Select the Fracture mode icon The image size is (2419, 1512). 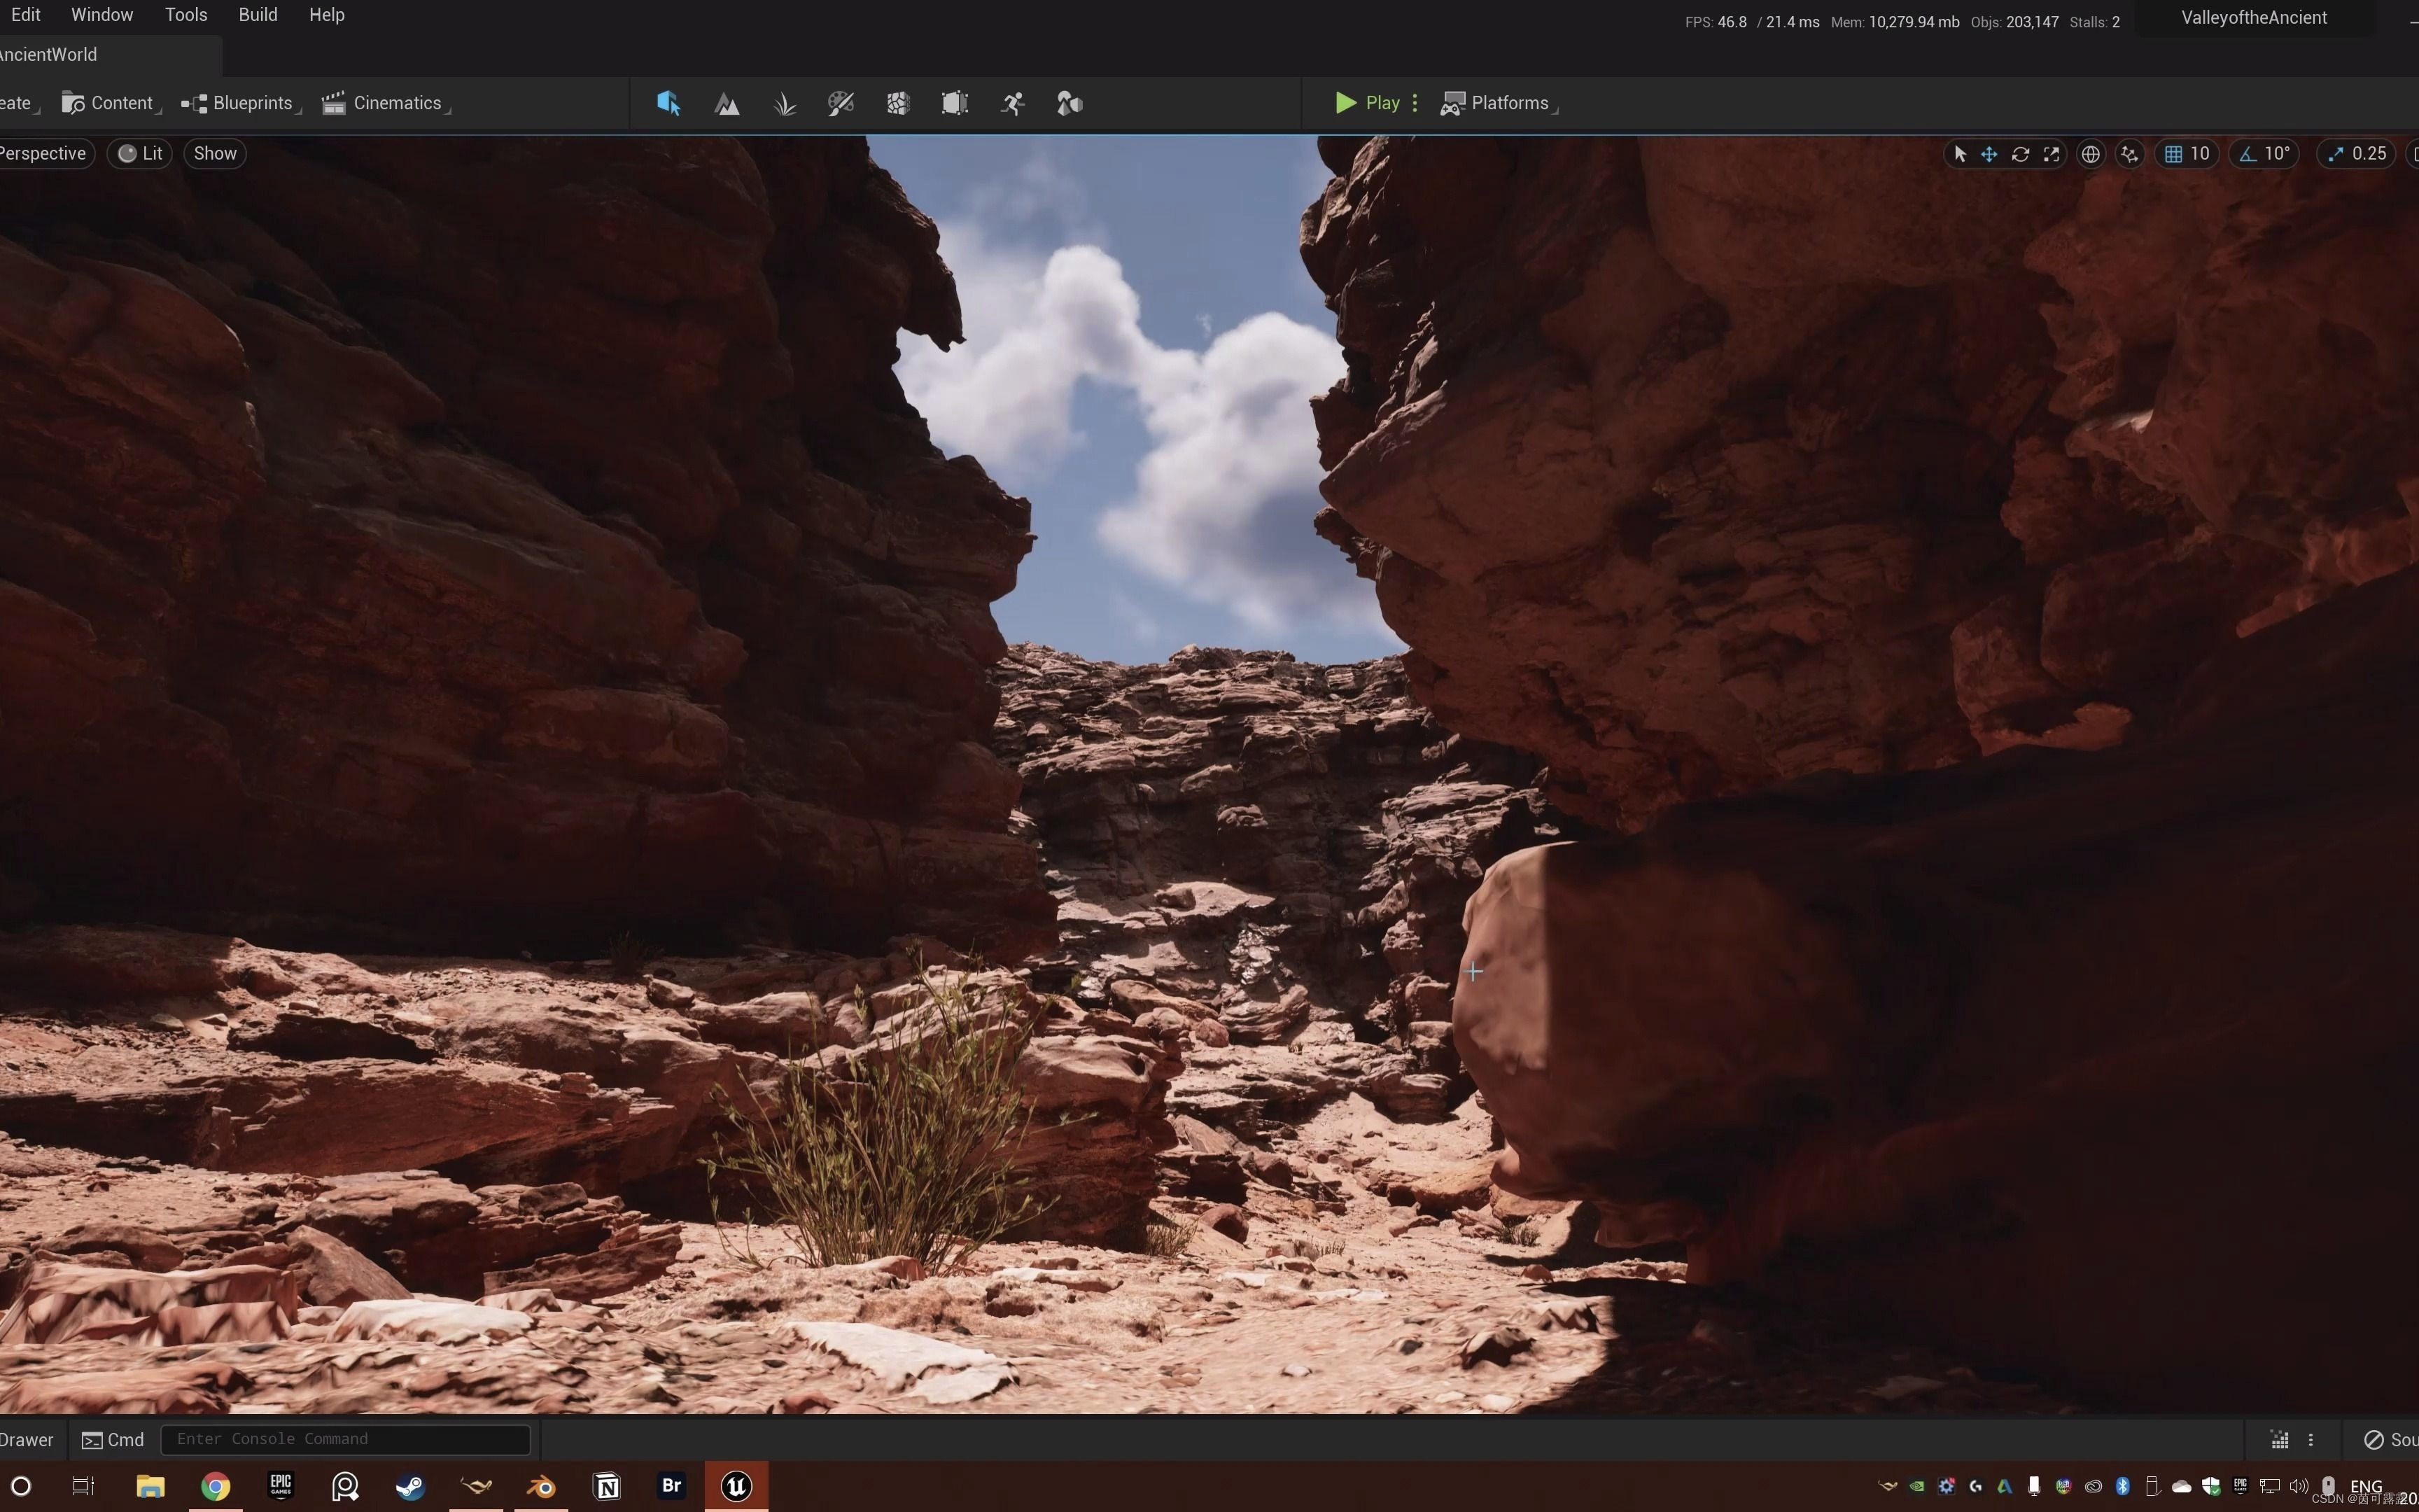897,103
